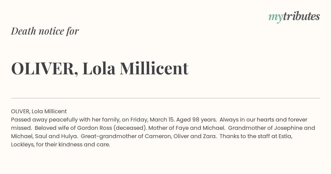Click the facility name 'Estia'
Screen dimensions: 331x174
click(285, 136)
